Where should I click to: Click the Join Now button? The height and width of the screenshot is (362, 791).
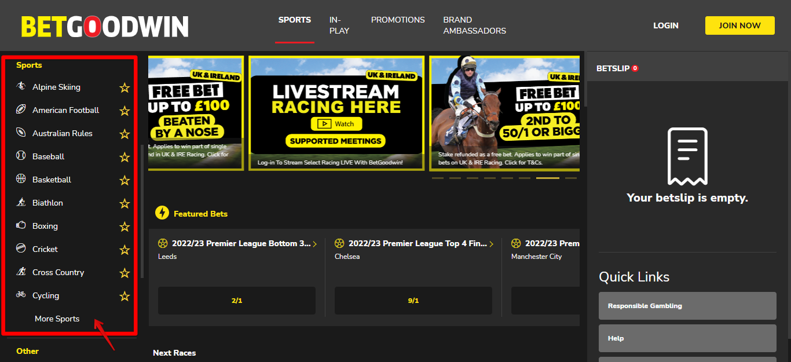coord(740,25)
